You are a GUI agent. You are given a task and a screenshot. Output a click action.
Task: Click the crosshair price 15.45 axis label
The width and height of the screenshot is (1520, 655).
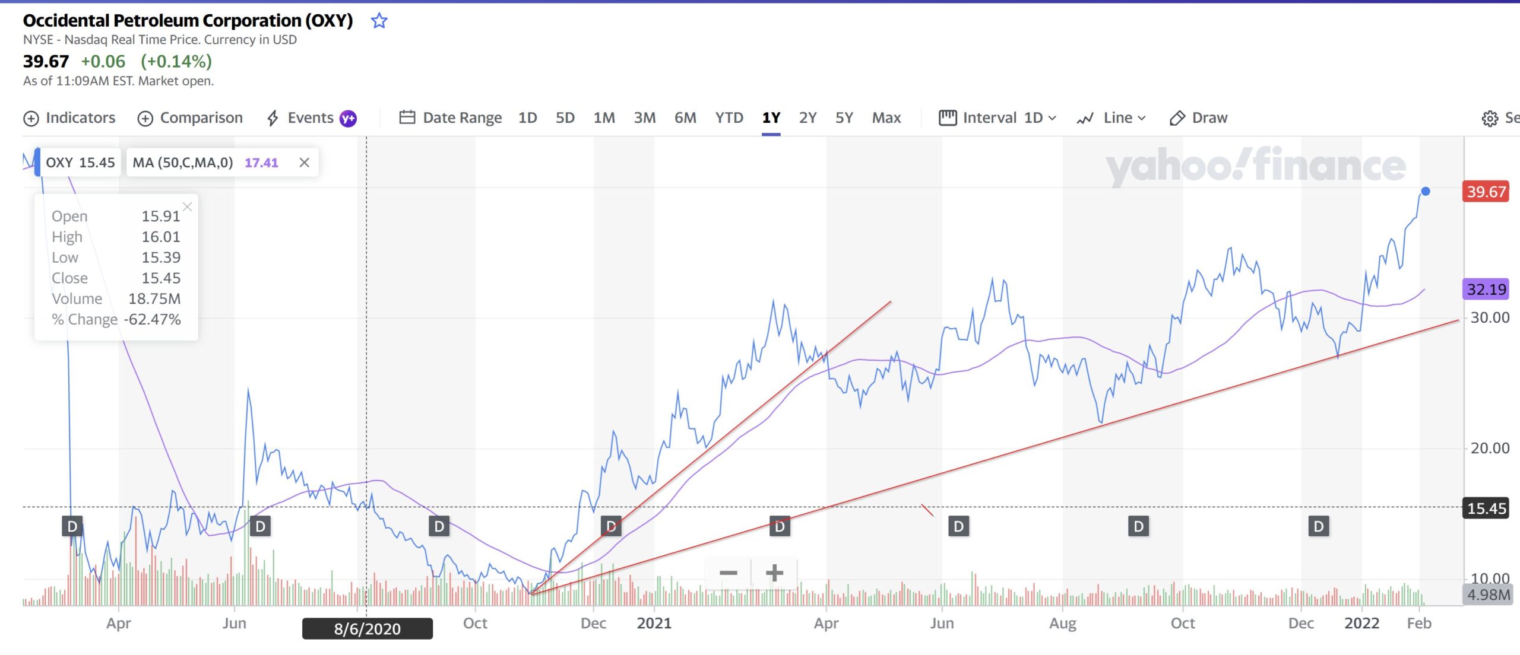pos(1486,508)
